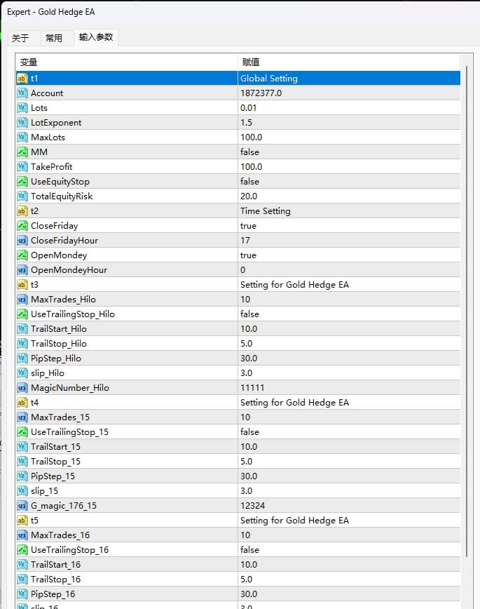Click the integer icon beside CloseFridayHour
Viewport: 480px width, 609px height.
22,241
